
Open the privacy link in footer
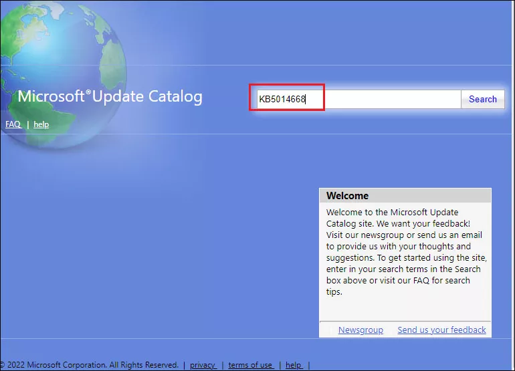point(203,365)
